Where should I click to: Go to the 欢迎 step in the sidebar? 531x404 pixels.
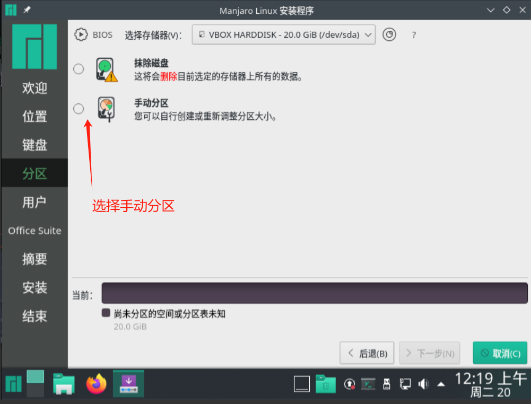[x=34, y=88]
